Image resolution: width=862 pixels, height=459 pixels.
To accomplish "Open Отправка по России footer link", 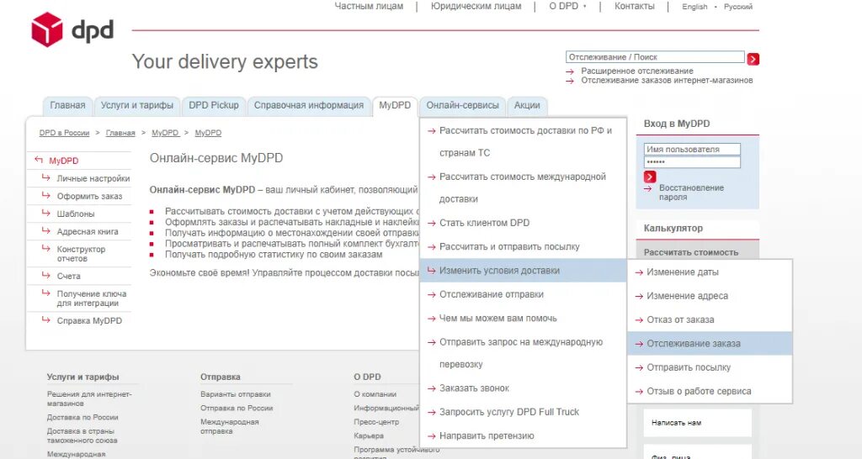I will (x=237, y=408).
